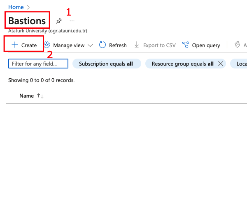This screenshot has width=247, height=205.
Task: Go to the Home breadcrumb link
Action: tap(16, 7)
